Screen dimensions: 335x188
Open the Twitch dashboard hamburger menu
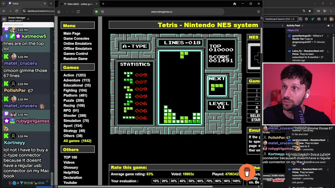click(x=4, y=19)
